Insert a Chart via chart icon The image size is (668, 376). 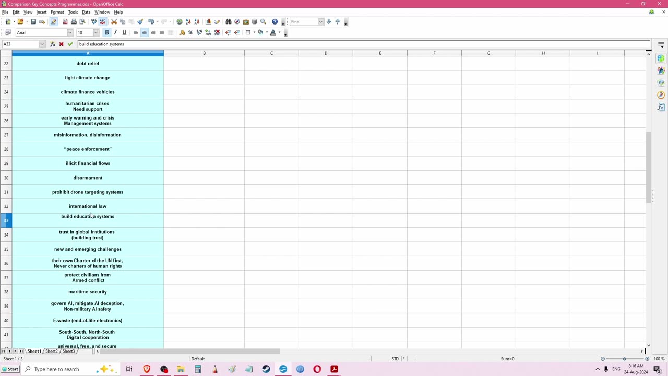tap(208, 22)
